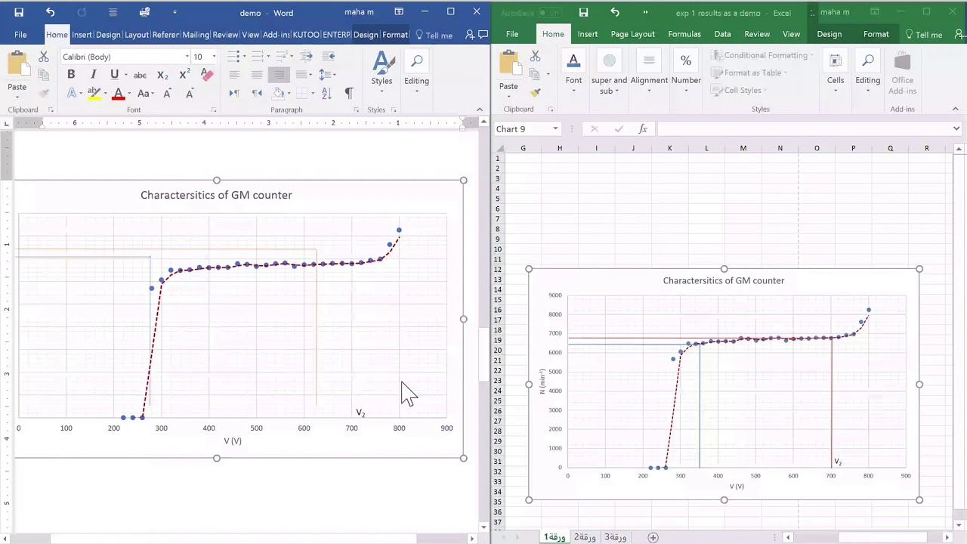The height and width of the screenshot is (544, 967).
Task: Click the red font color swatch
Action: pyautogui.click(x=118, y=94)
